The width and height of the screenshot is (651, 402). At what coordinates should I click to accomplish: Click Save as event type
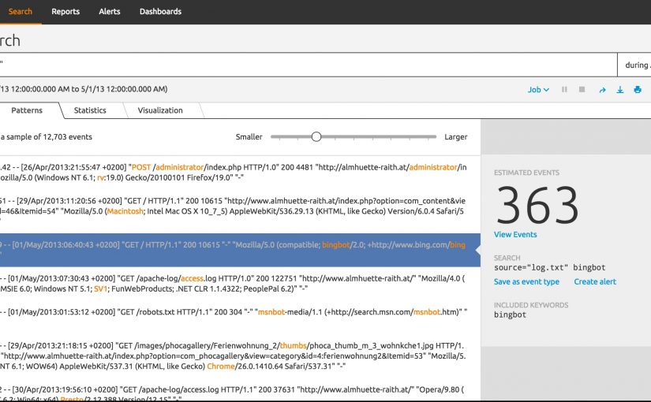click(526, 281)
